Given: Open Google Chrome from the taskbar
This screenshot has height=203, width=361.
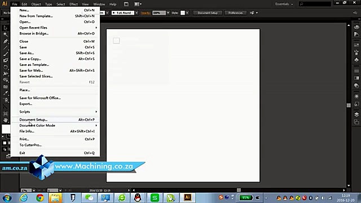Looking at the screenshot, I should (39, 198).
